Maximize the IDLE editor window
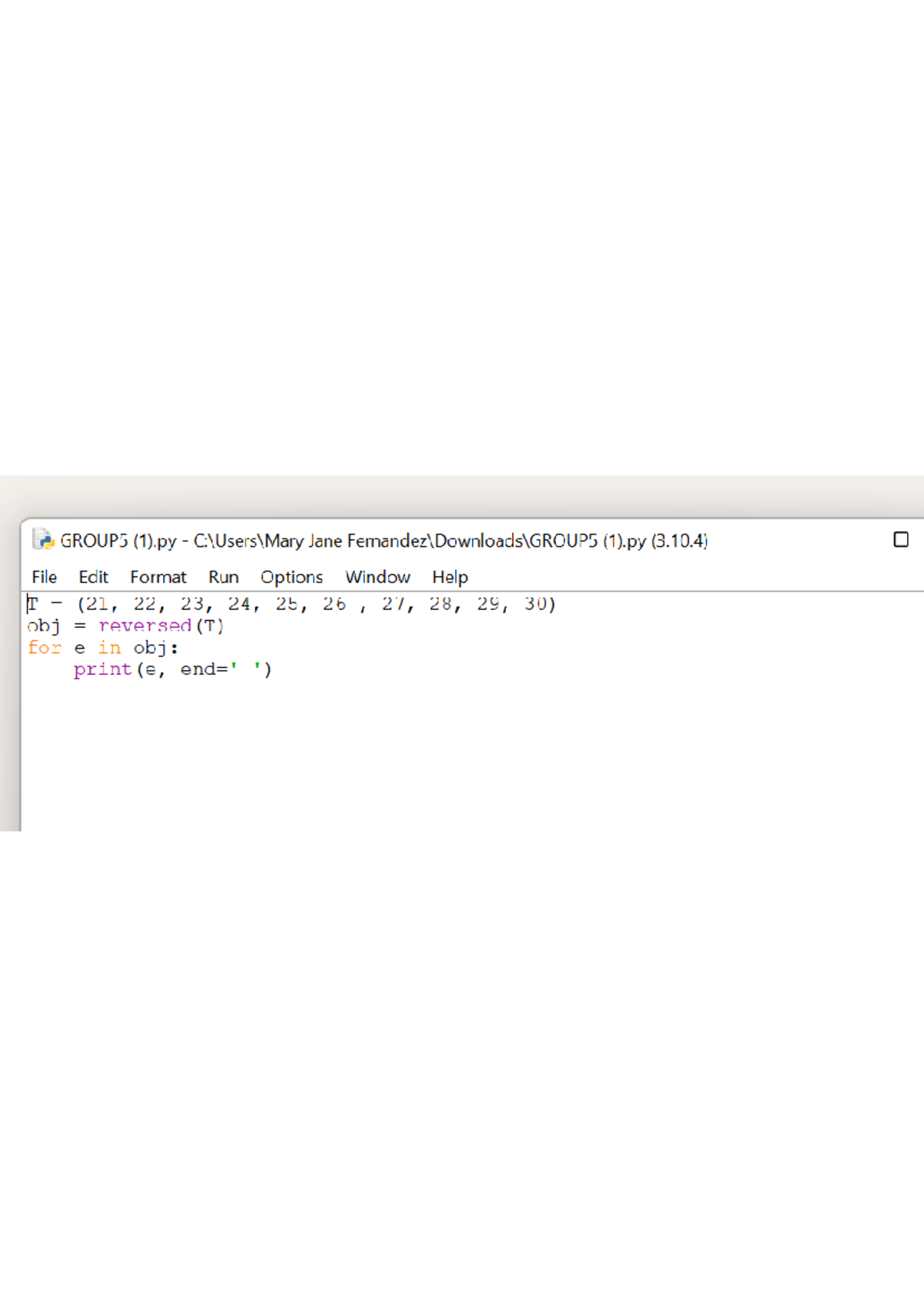Screen dimensions: 924x1308 click(900, 540)
